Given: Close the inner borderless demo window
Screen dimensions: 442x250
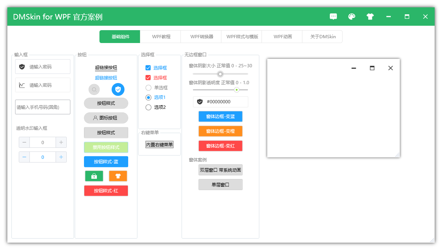Looking at the screenshot, I should click(391, 68).
